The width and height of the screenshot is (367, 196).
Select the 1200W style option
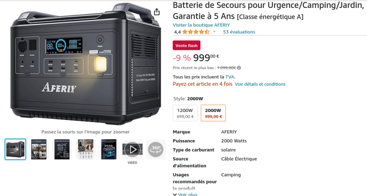point(185,113)
